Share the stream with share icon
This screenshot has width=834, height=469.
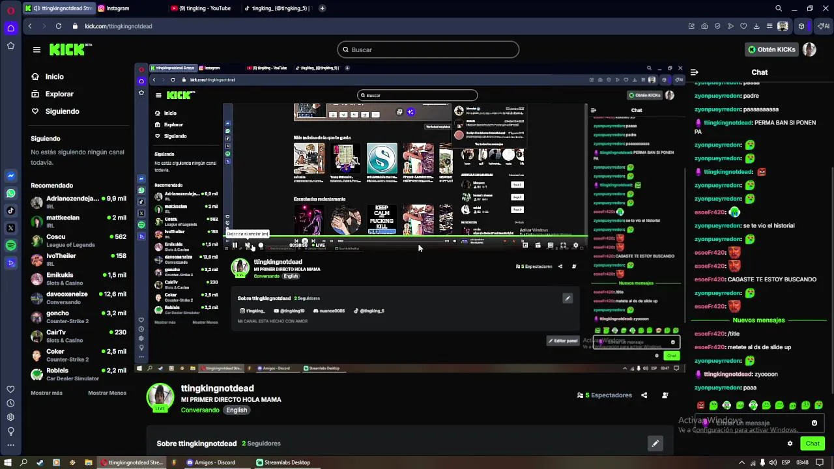(644, 395)
